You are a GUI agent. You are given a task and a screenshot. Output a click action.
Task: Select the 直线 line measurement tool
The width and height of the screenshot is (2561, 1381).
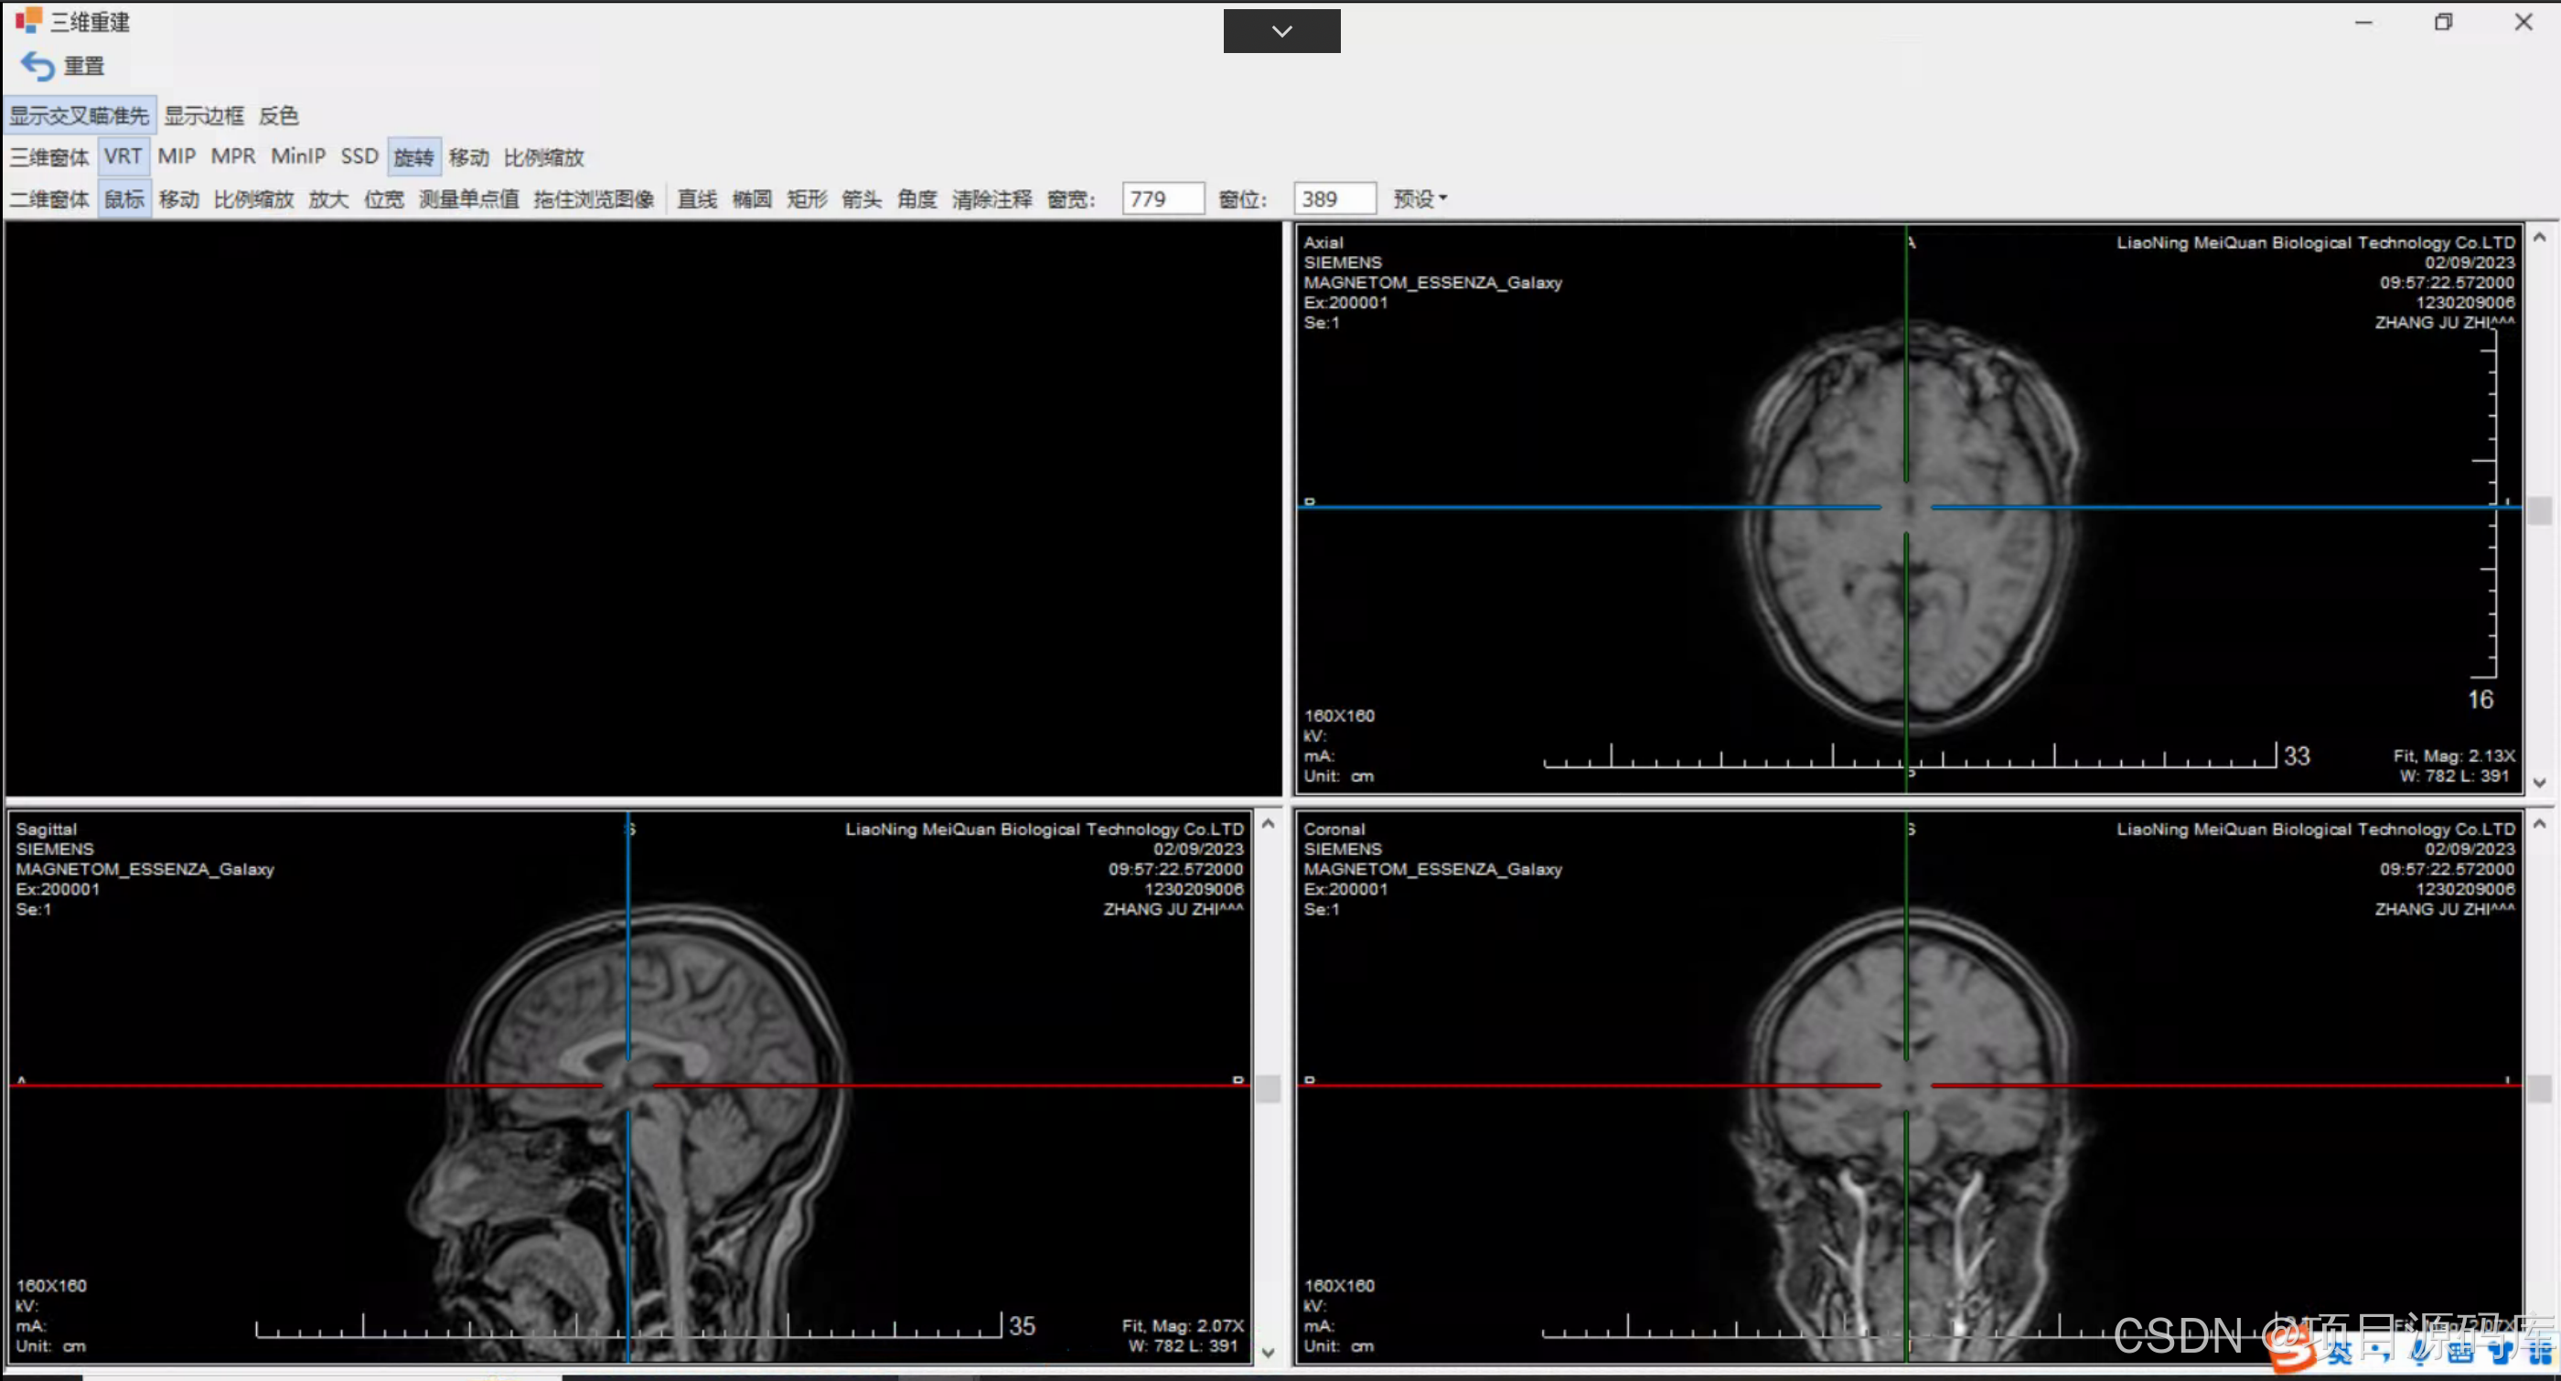coord(696,198)
